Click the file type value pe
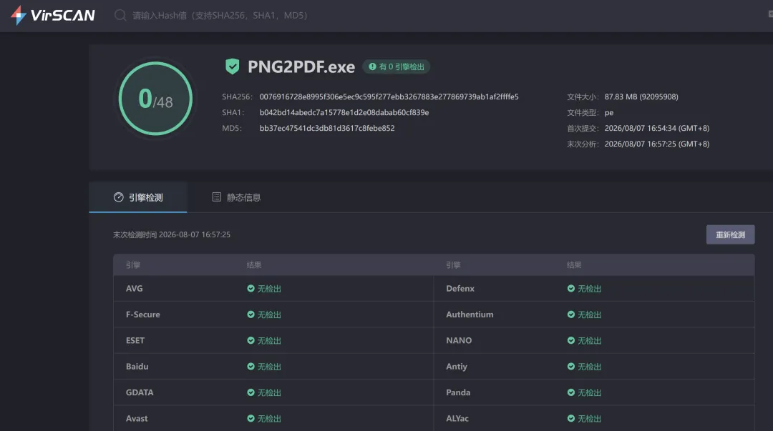This screenshot has height=431, width=773. coord(609,113)
